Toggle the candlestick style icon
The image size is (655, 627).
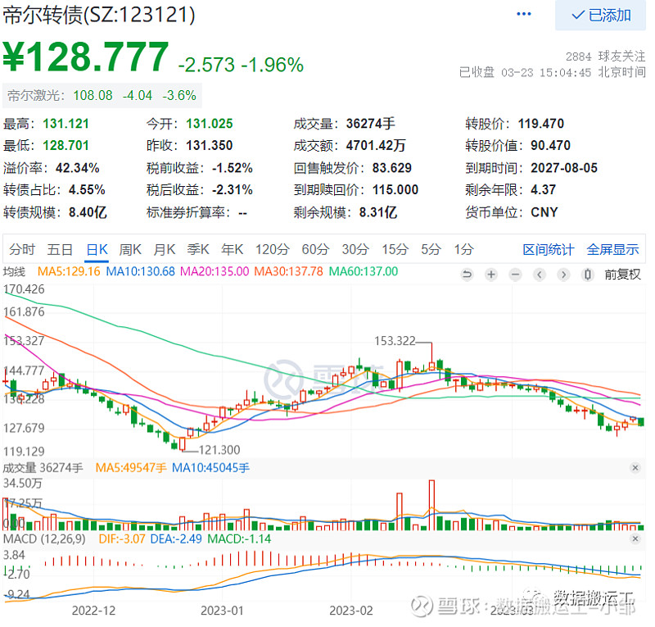[x=588, y=275]
